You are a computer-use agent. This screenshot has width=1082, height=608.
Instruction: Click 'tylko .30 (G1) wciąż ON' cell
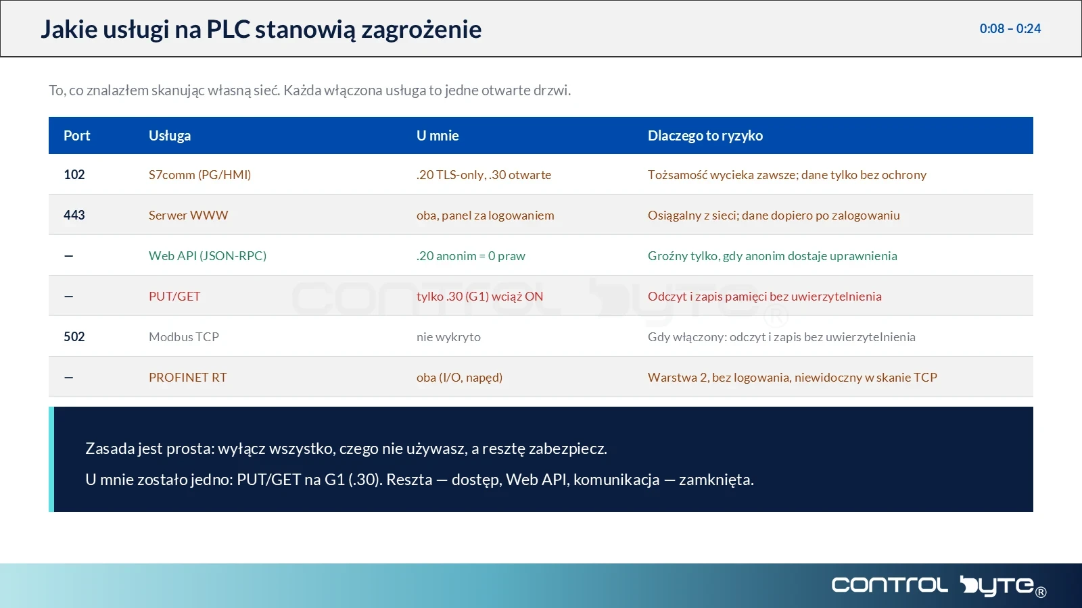tap(479, 296)
